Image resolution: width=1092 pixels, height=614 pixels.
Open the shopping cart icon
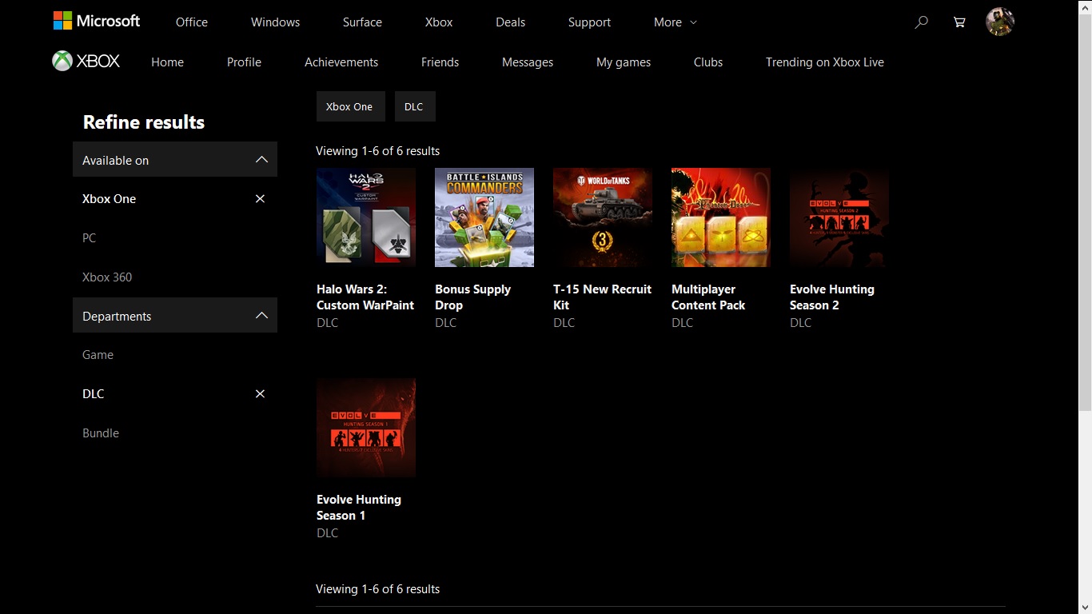pyautogui.click(x=959, y=22)
